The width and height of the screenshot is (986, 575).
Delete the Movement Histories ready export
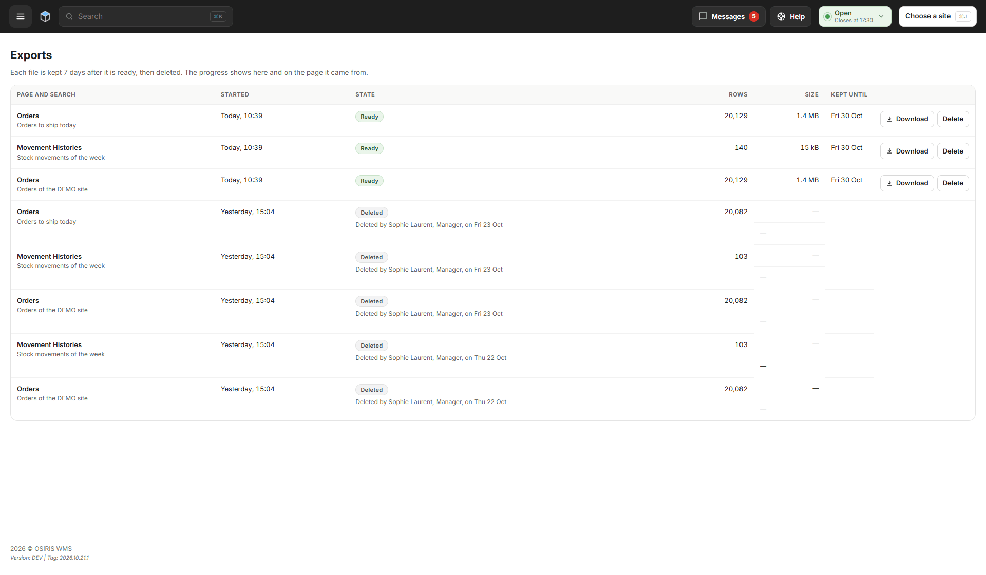coord(953,151)
